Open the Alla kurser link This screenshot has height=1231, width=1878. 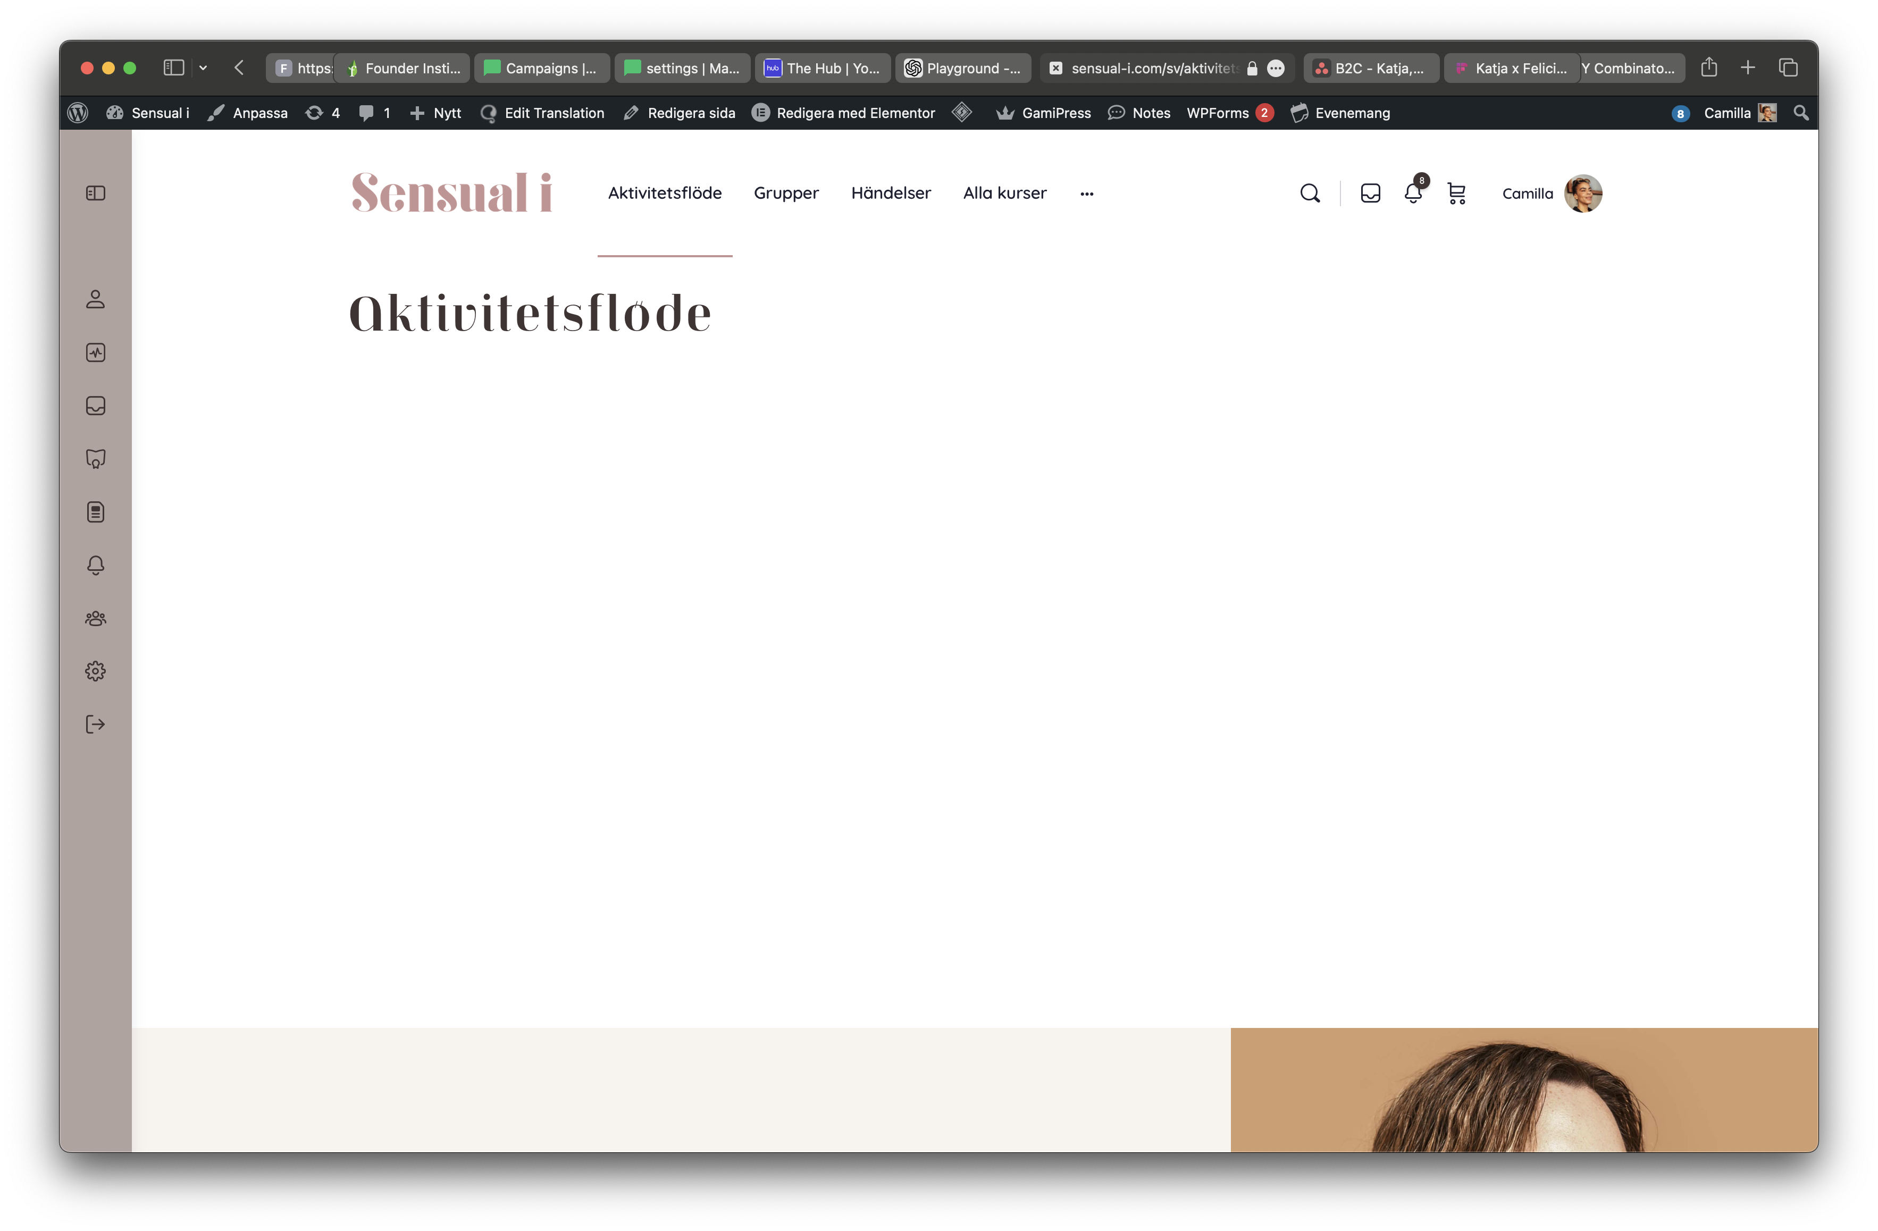point(1004,193)
